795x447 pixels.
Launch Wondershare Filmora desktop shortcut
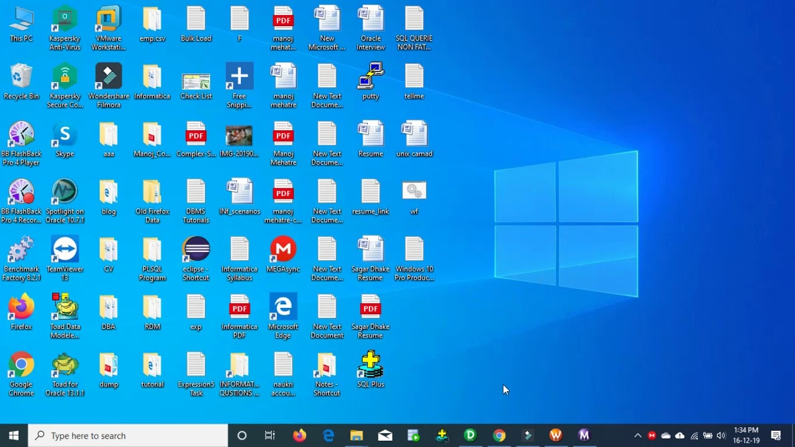pyautogui.click(x=109, y=86)
